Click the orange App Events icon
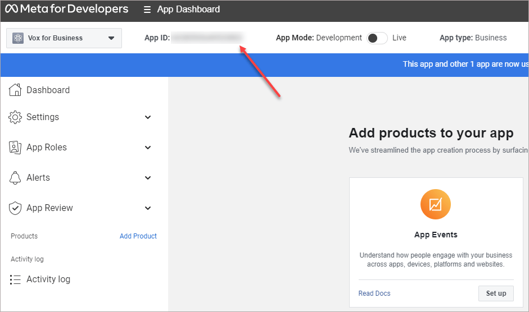529x312 pixels. point(435,204)
